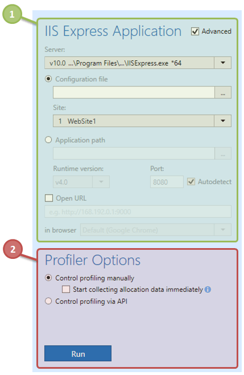This screenshot has height=375, width=244.
Task: Browse for an application path
Action: click(x=223, y=153)
